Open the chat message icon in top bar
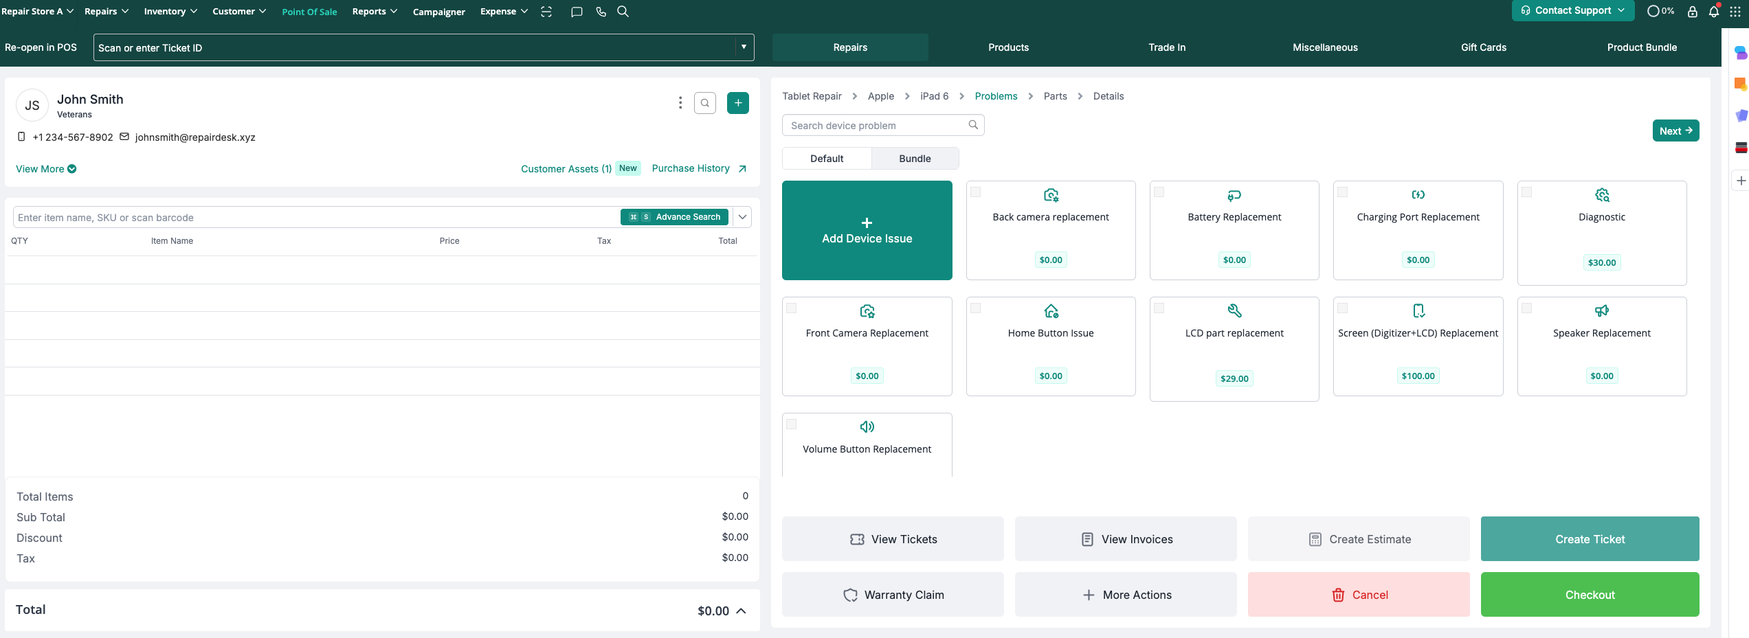This screenshot has width=1749, height=638. point(577,12)
